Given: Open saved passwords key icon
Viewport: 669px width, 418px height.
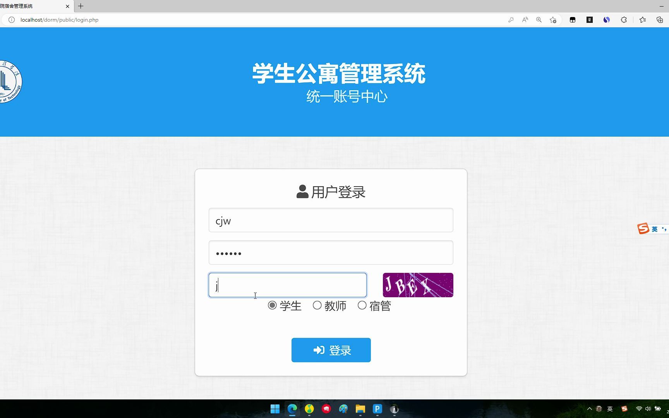Looking at the screenshot, I should [511, 20].
